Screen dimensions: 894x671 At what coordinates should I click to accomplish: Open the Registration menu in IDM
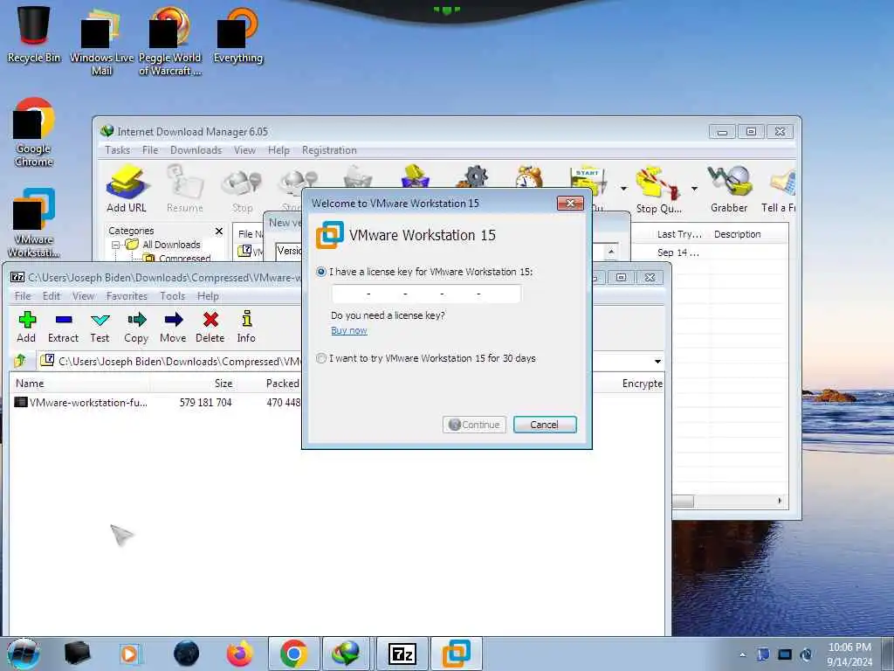(329, 150)
